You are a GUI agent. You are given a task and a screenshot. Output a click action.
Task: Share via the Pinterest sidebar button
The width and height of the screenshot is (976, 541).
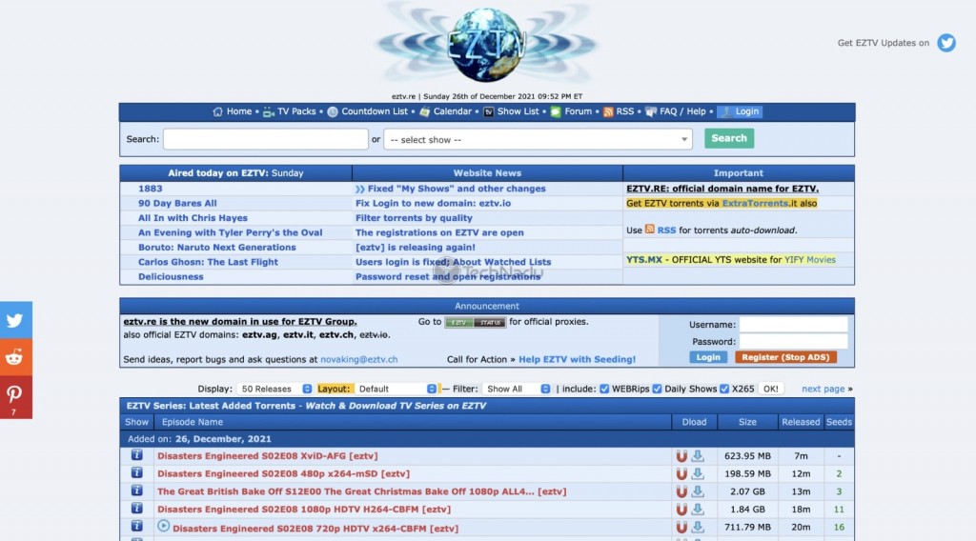click(x=15, y=397)
